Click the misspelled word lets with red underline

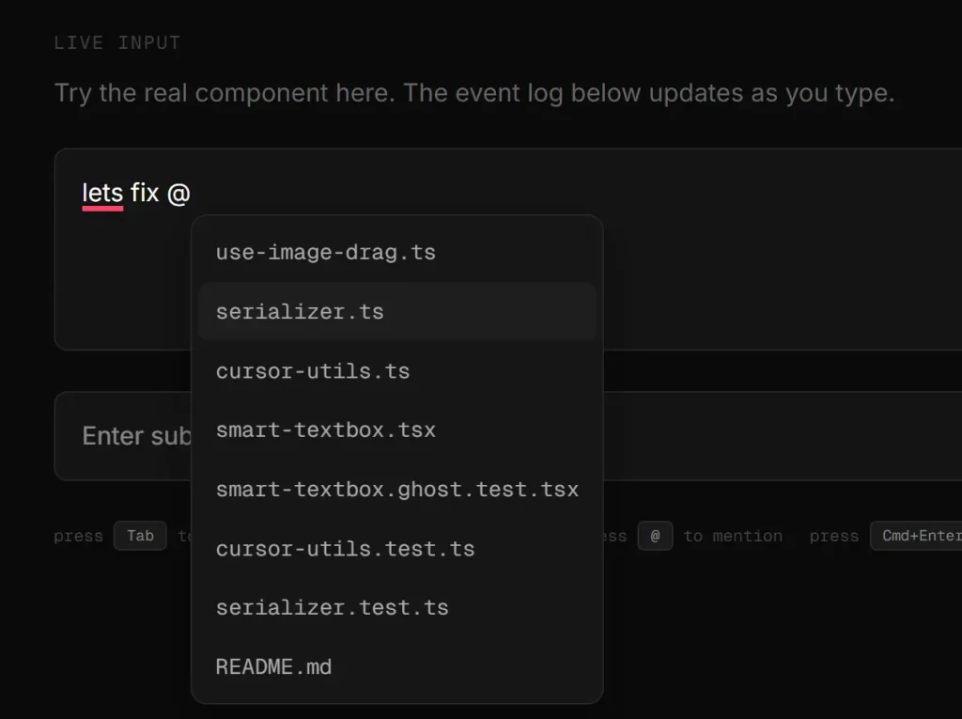click(101, 193)
